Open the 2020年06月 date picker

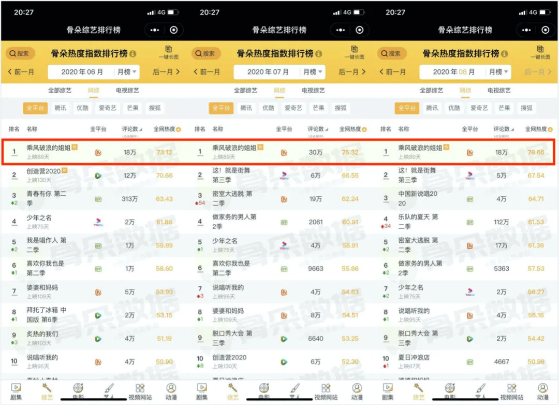(x=82, y=72)
